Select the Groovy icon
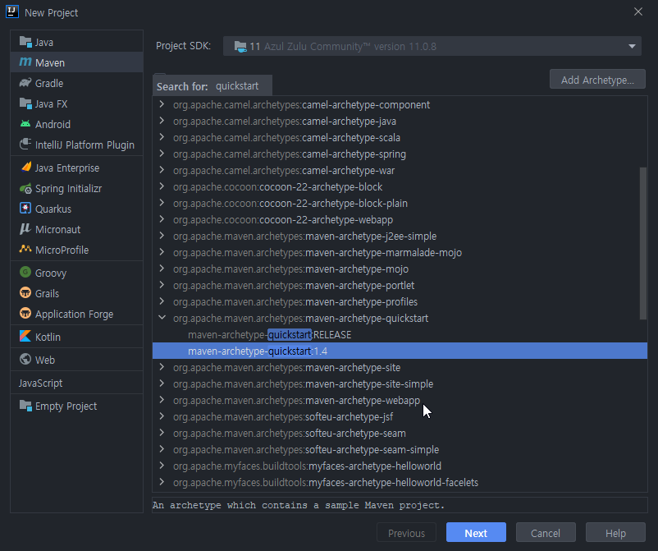 (x=25, y=272)
